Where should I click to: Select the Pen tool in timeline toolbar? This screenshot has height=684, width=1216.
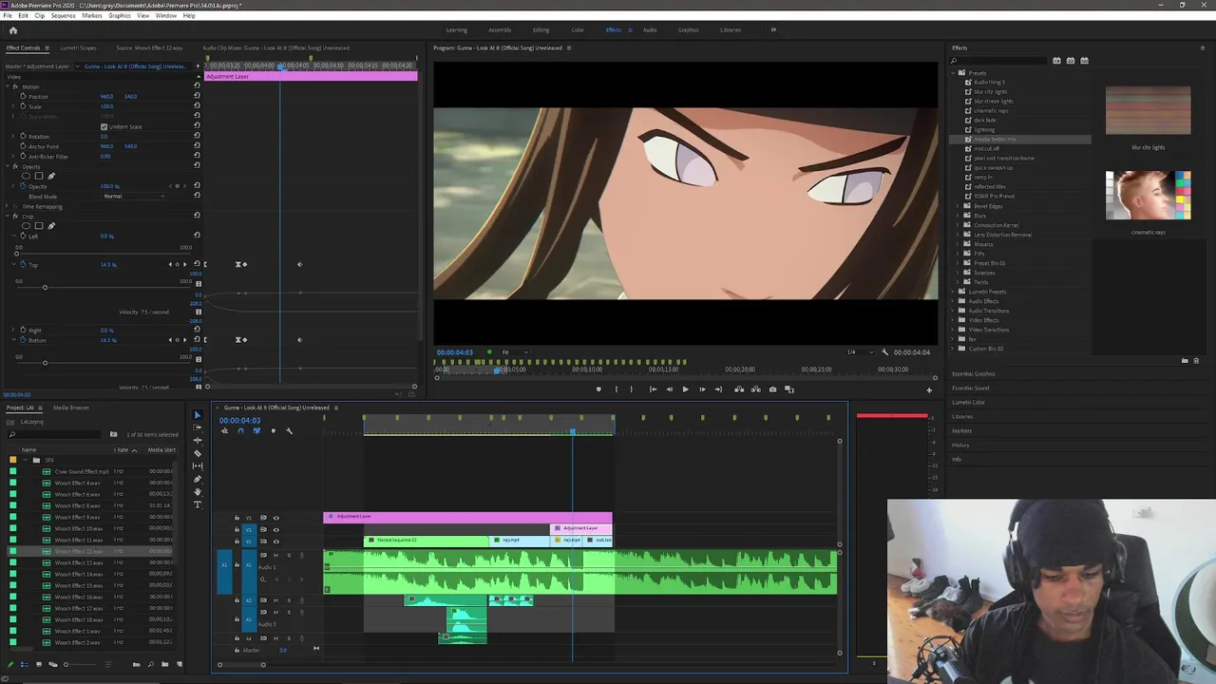(198, 479)
